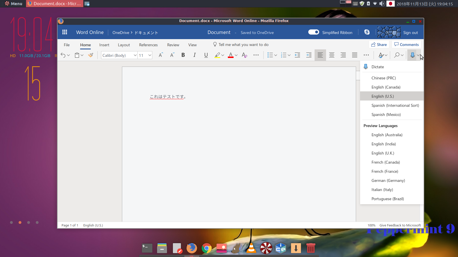Open more font options ellipsis
458x257 pixels.
pyautogui.click(x=256, y=55)
